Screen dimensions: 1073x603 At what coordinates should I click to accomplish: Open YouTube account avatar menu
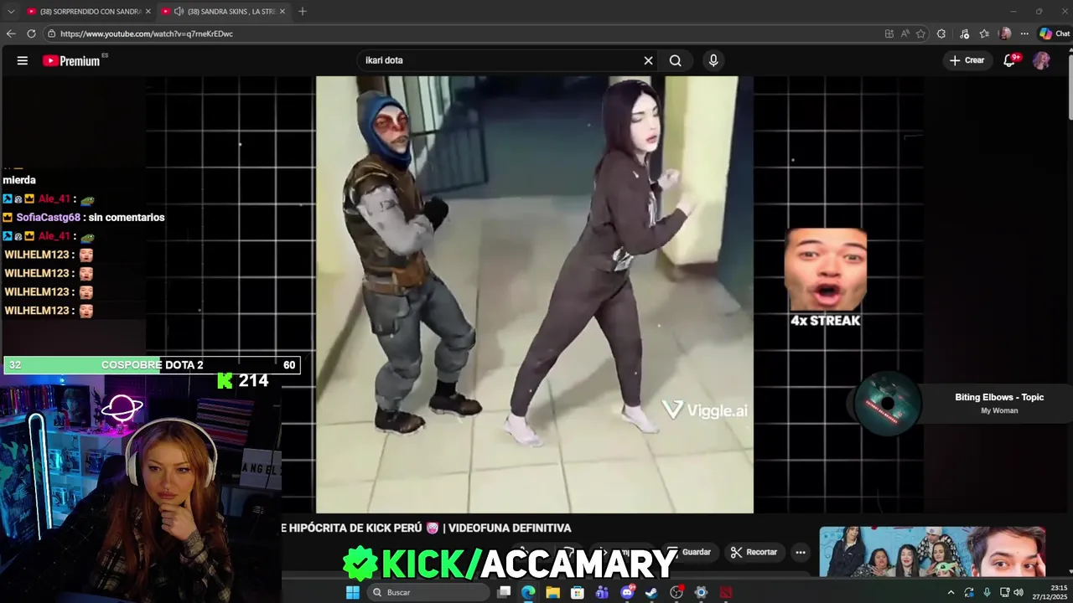tap(1041, 60)
